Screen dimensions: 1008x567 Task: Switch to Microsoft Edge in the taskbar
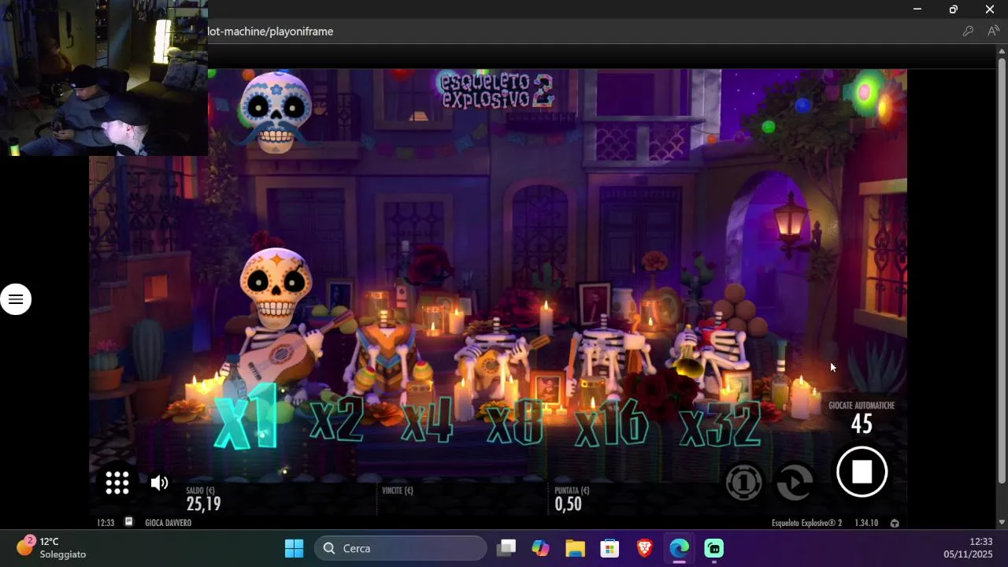pyautogui.click(x=679, y=548)
